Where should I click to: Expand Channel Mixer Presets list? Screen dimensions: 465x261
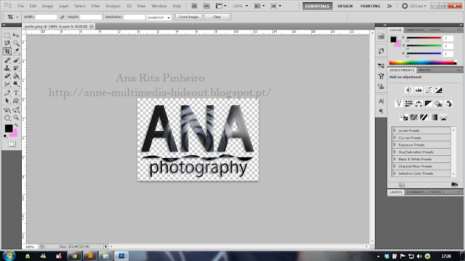(395, 166)
